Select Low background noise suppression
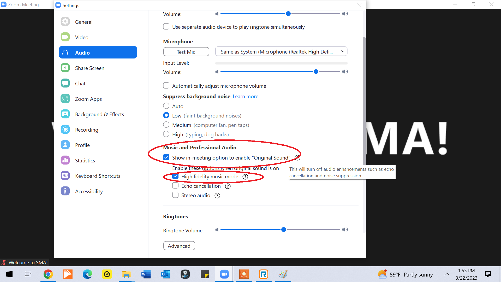501x282 pixels. click(x=166, y=115)
